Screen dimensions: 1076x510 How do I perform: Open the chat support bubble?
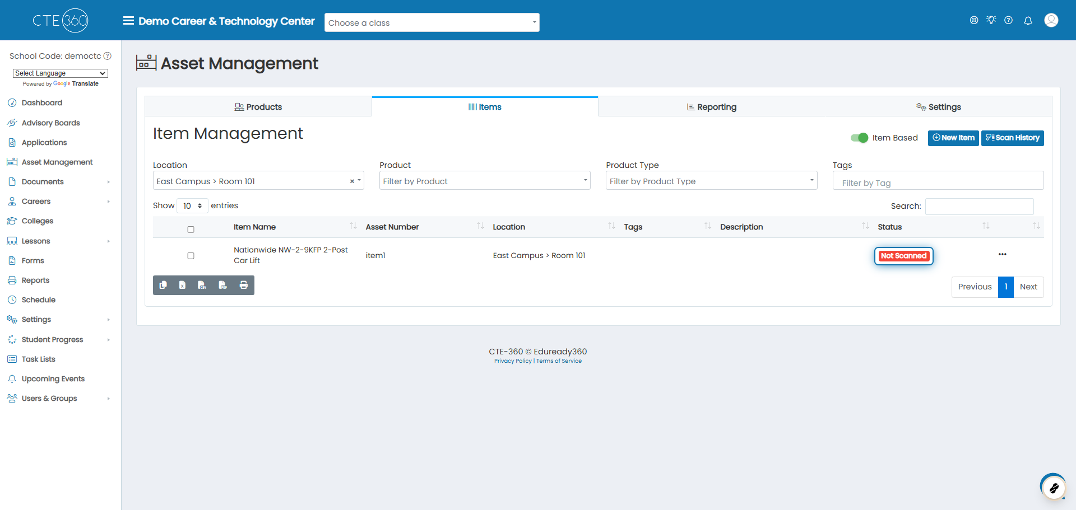point(1054,487)
